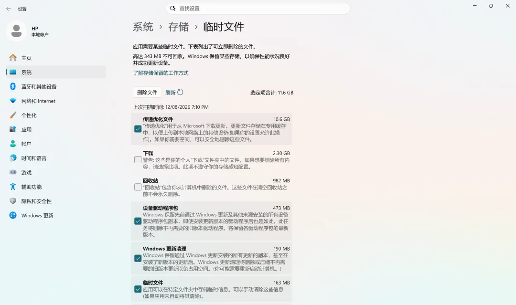The width and height of the screenshot is (516, 305).
Task: Click the 选定项合计: 11.6 GB text
Action: tap(272, 93)
